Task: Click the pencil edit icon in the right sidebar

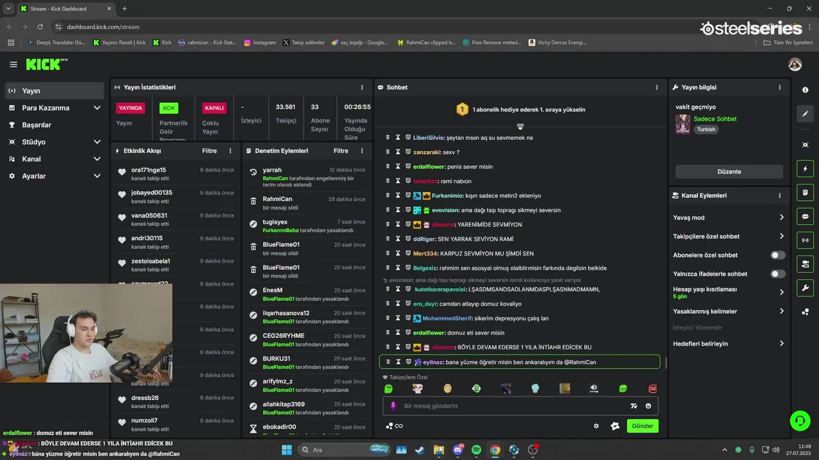Action: 805,114
